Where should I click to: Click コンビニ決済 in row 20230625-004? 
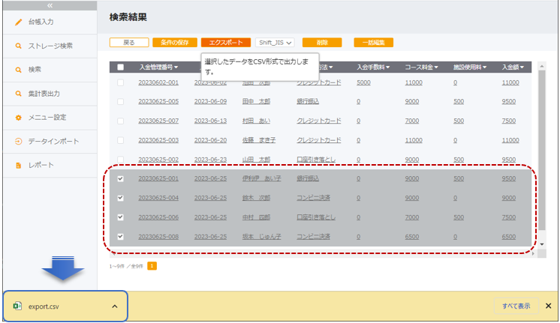pos(313,198)
